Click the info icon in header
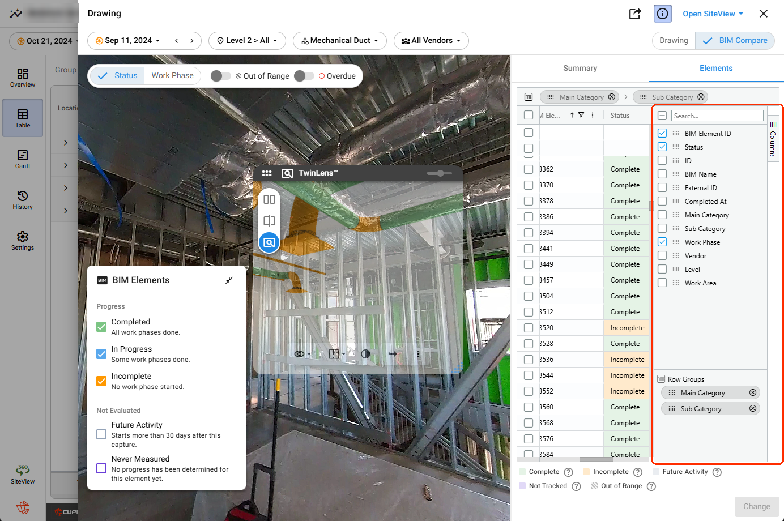784x521 pixels. click(x=663, y=14)
